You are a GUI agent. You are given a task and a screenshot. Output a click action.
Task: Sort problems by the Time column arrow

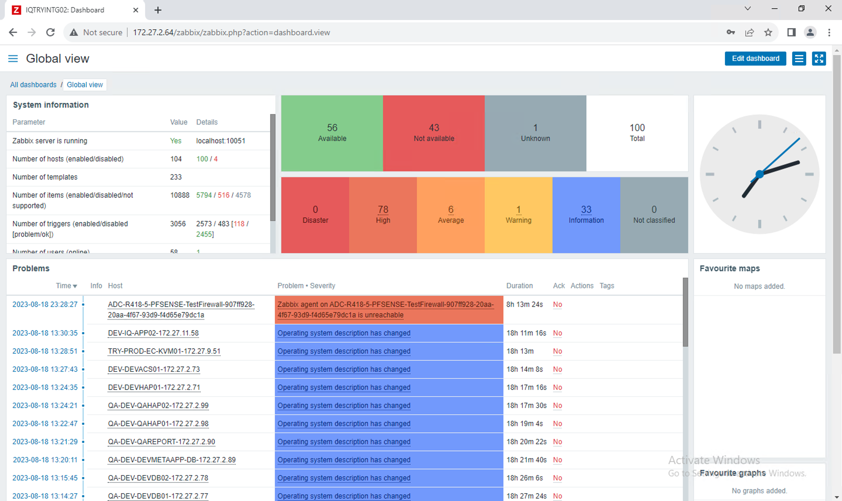(x=75, y=286)
